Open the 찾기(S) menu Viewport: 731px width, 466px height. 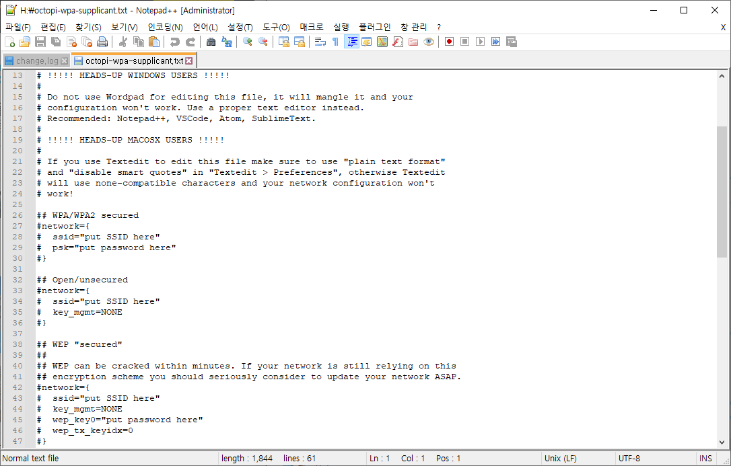tap(88, 27)
